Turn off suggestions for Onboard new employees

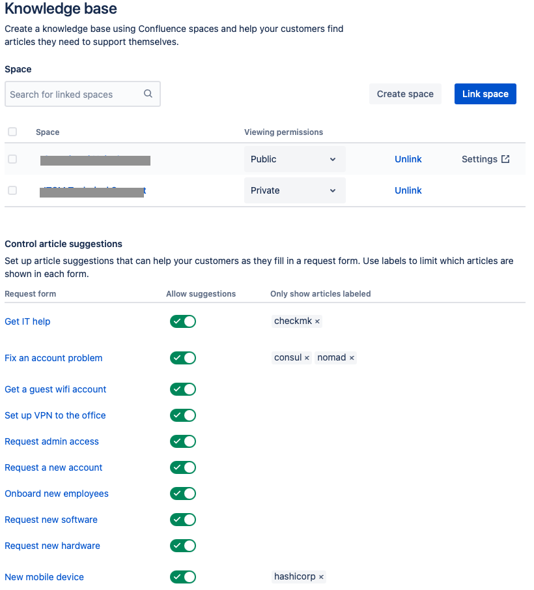(182, 494)
